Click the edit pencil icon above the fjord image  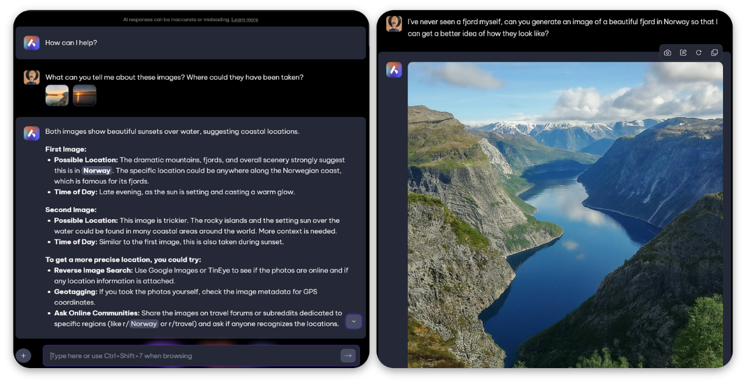point(683,52)
